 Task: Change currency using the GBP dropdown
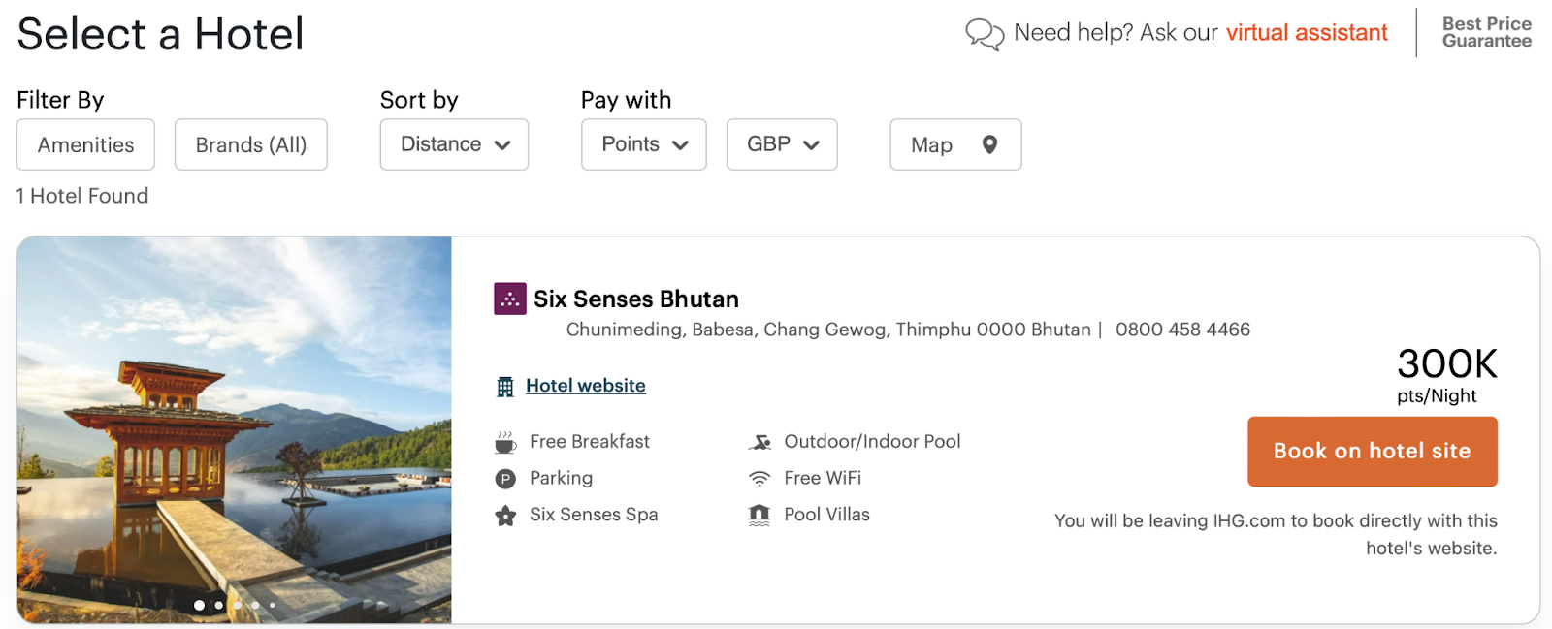(x=781, y=144)
